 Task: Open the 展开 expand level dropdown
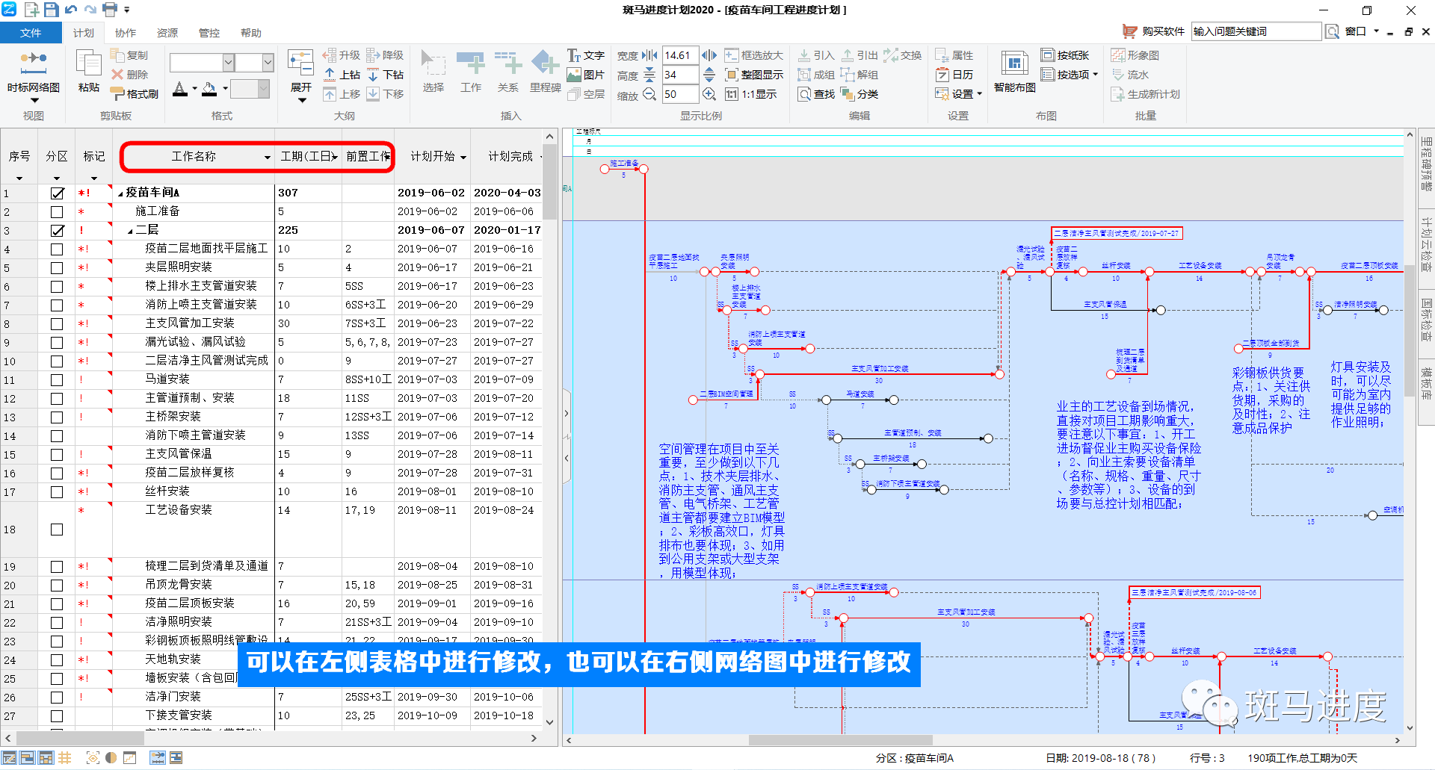point(301,100)
